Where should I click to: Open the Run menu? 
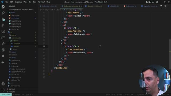click(x=35, y=2)
